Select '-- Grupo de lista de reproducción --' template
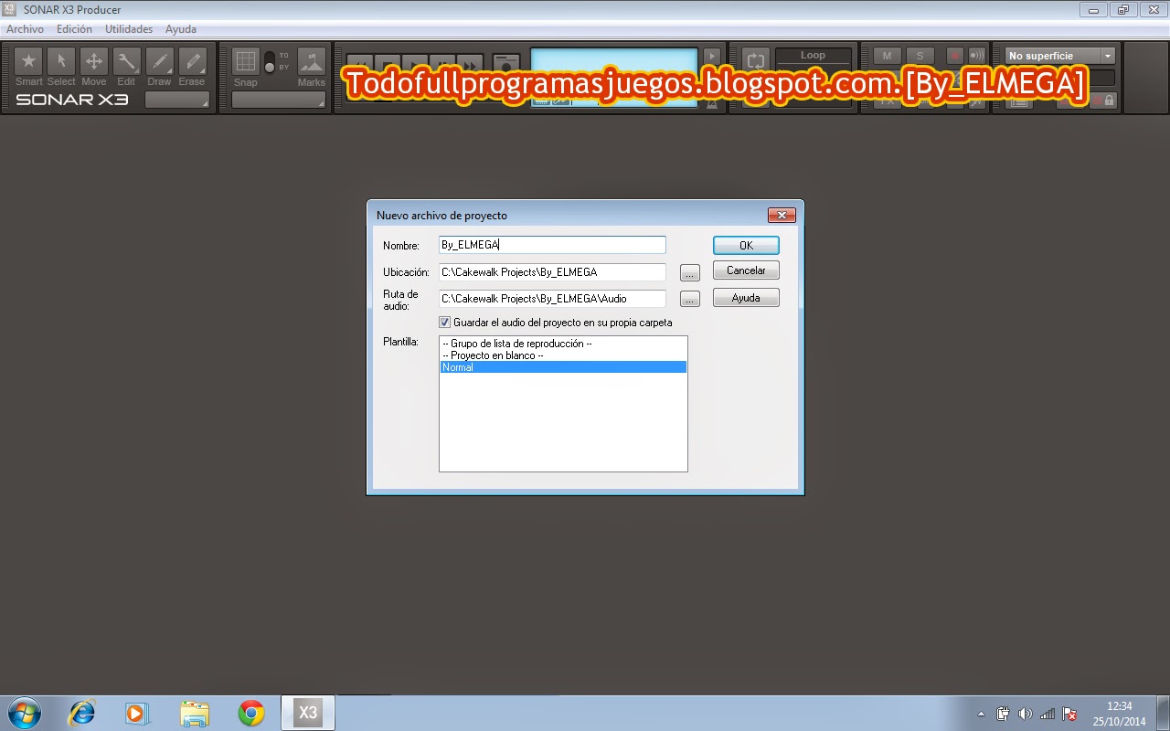This screenshot has width=1170, height=731. click(x=563, y=344)
